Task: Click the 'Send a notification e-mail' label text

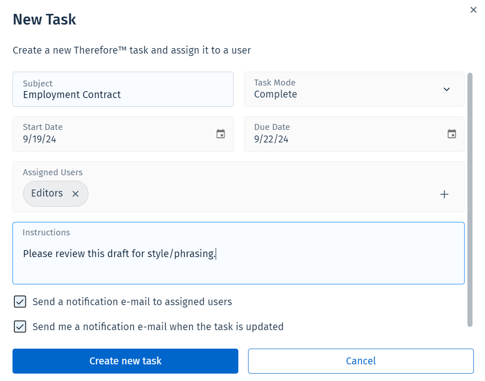Action: click(x=132, y=302)
